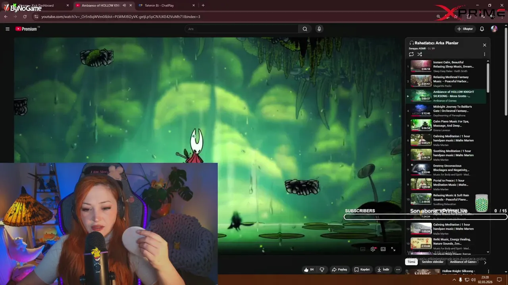Open the Serappu ASMR playlist owner link
The height and width of the screenshot is (285, 508).
click(x=417, y=48)
